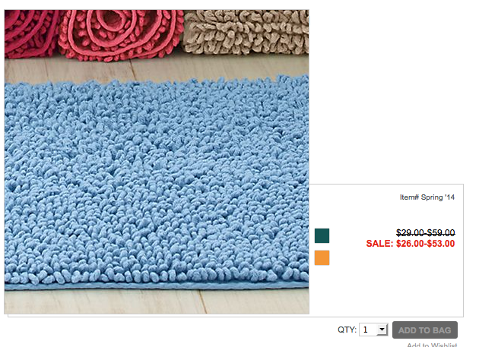Click the wooden floor strip above blue rug
This screenshot has height=347, width=479.
pos(157,68)
